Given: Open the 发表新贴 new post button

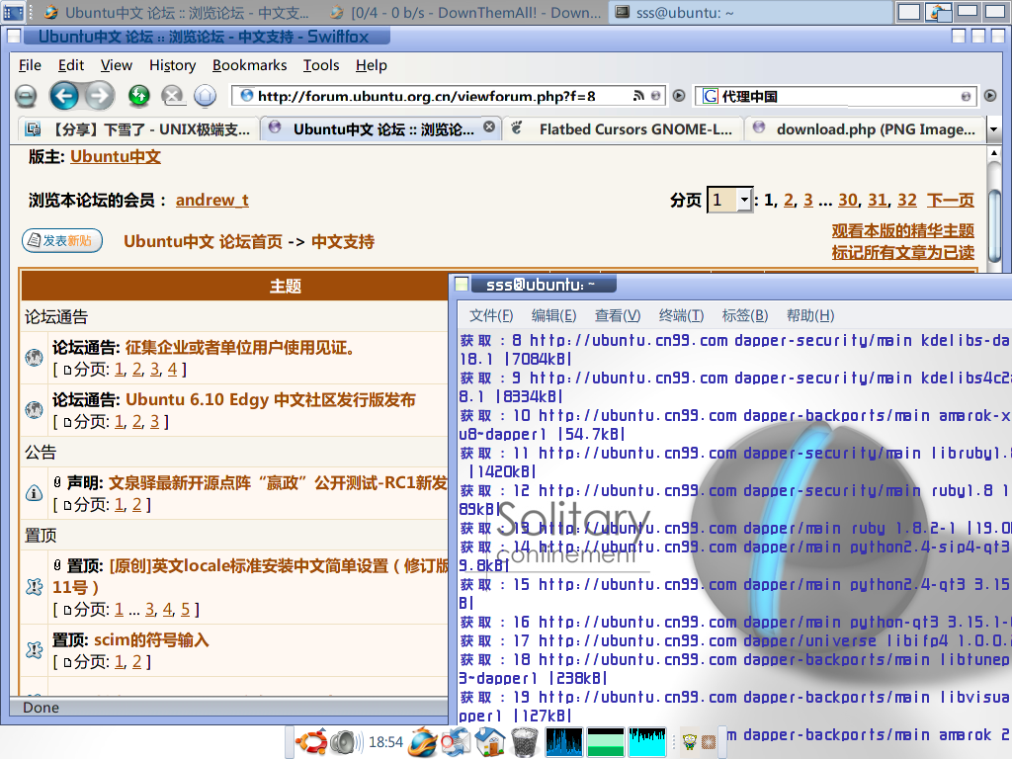Looking at the screenshot, I should tap(62, 241).
